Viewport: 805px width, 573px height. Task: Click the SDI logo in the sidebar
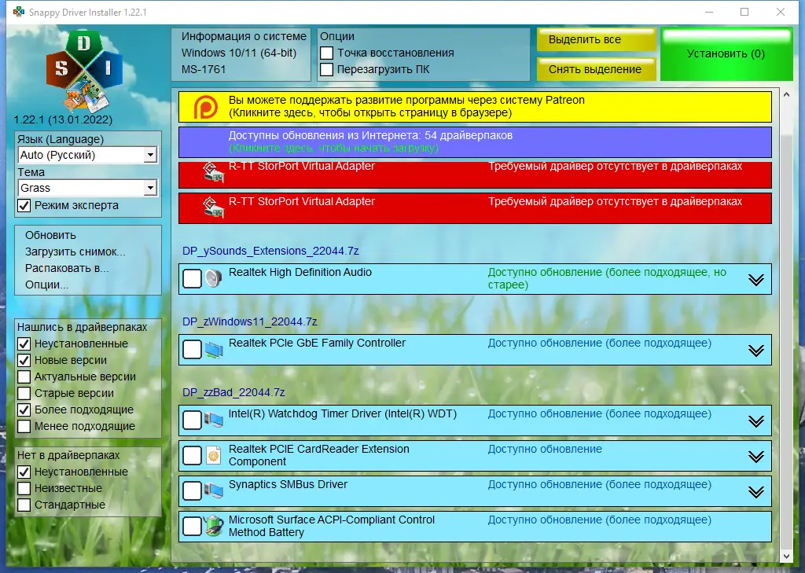click(x=84, y=72)
